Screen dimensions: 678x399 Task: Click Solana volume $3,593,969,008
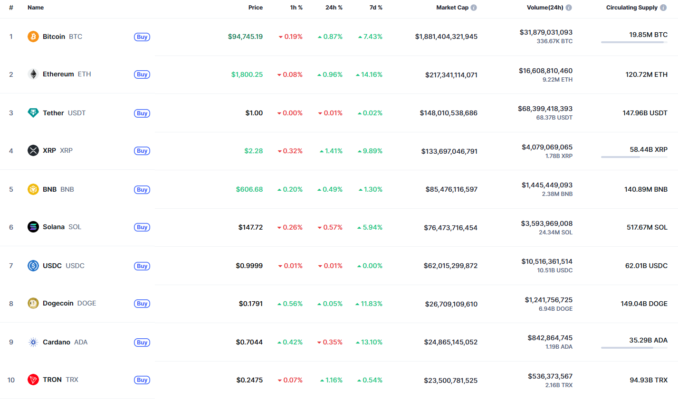pos(547,223)
